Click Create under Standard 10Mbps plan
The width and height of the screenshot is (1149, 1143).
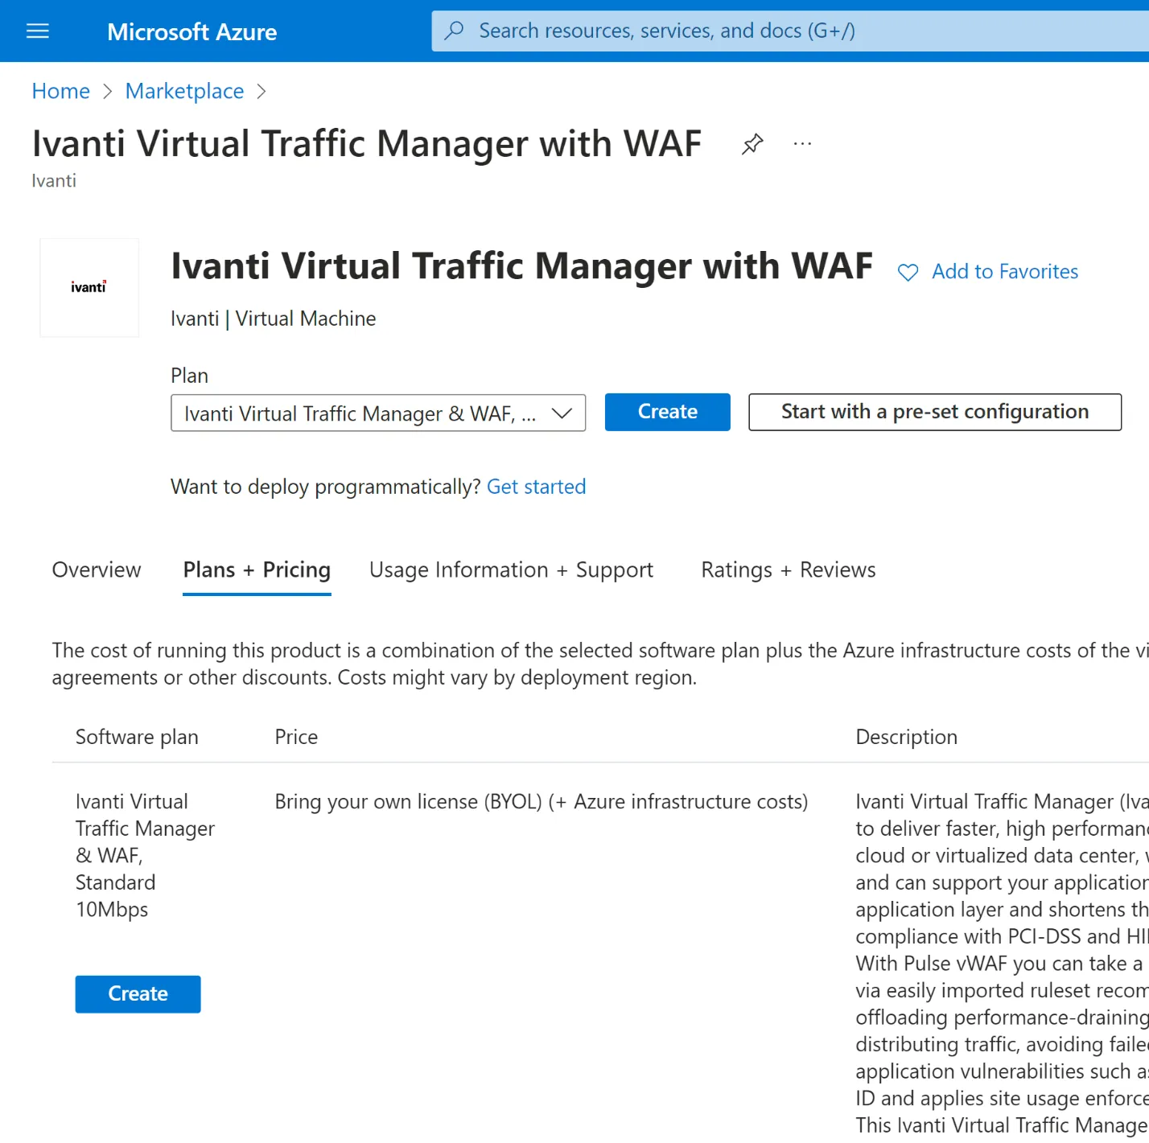138,994
